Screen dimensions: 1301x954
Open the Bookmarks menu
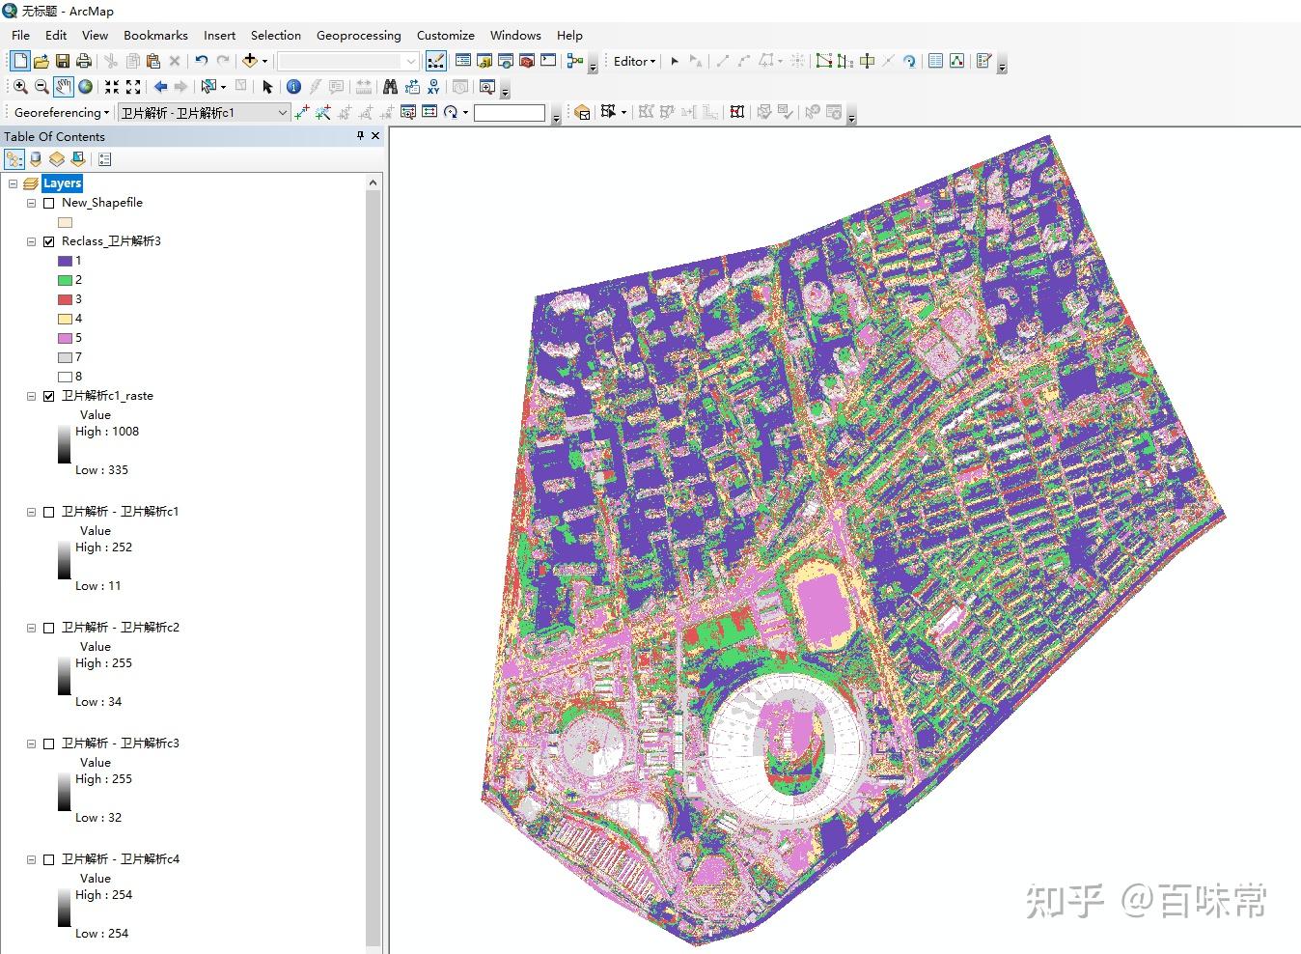[155, 35]
